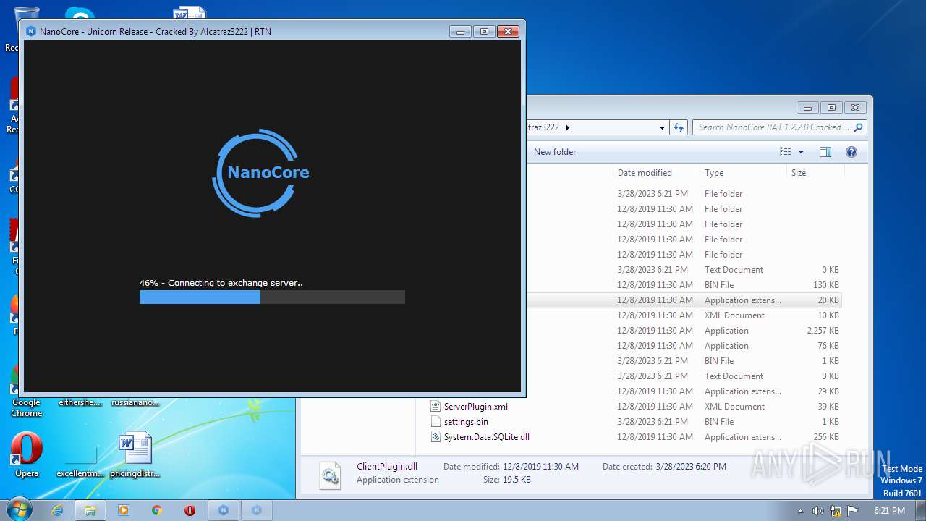Open the pricingdistr... Word document on desktop
Viewport: 926px width, 521px height.
pyautogui.click(x=135, y=455)
